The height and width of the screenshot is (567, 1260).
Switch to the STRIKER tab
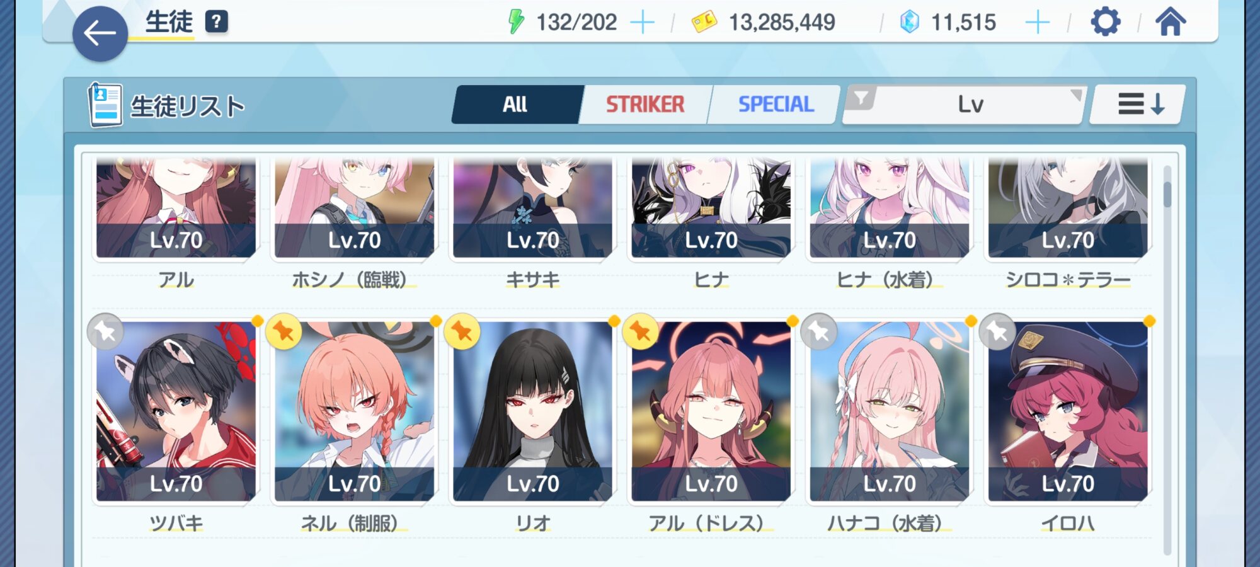click(x=645, y=105)
